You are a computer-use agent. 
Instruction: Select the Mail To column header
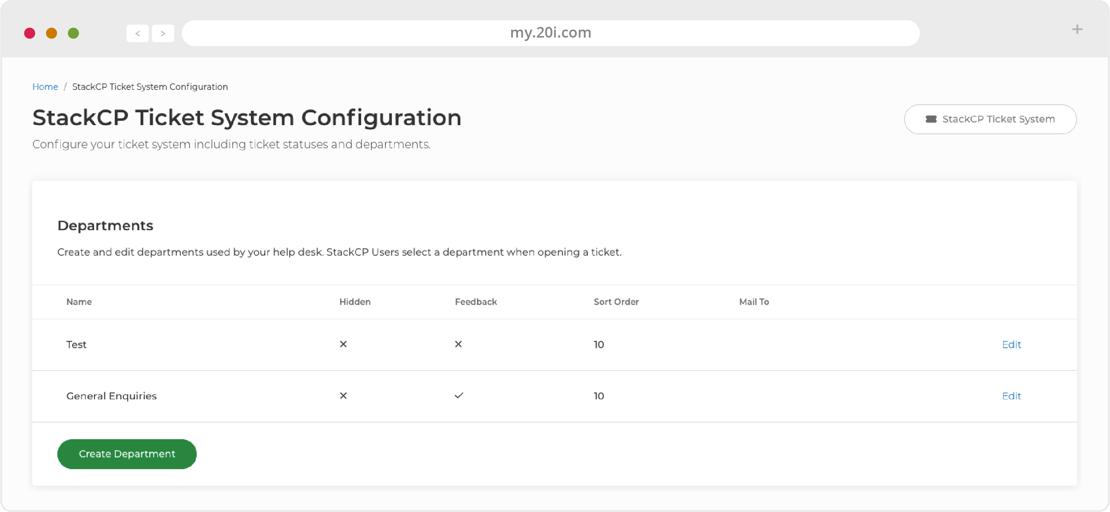click(x=754, y=302)
